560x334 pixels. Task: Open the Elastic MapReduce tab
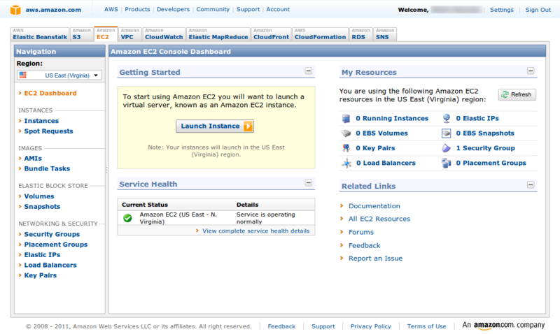click(218, 34)
